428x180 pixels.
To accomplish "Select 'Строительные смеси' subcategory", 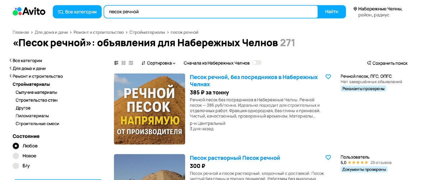I will point(37,124).
